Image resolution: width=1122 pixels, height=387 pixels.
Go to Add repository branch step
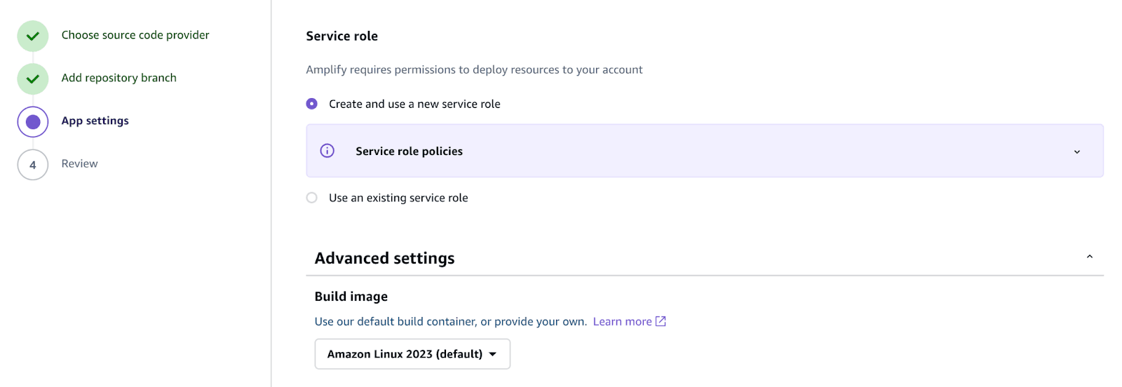tap(119, 78)
